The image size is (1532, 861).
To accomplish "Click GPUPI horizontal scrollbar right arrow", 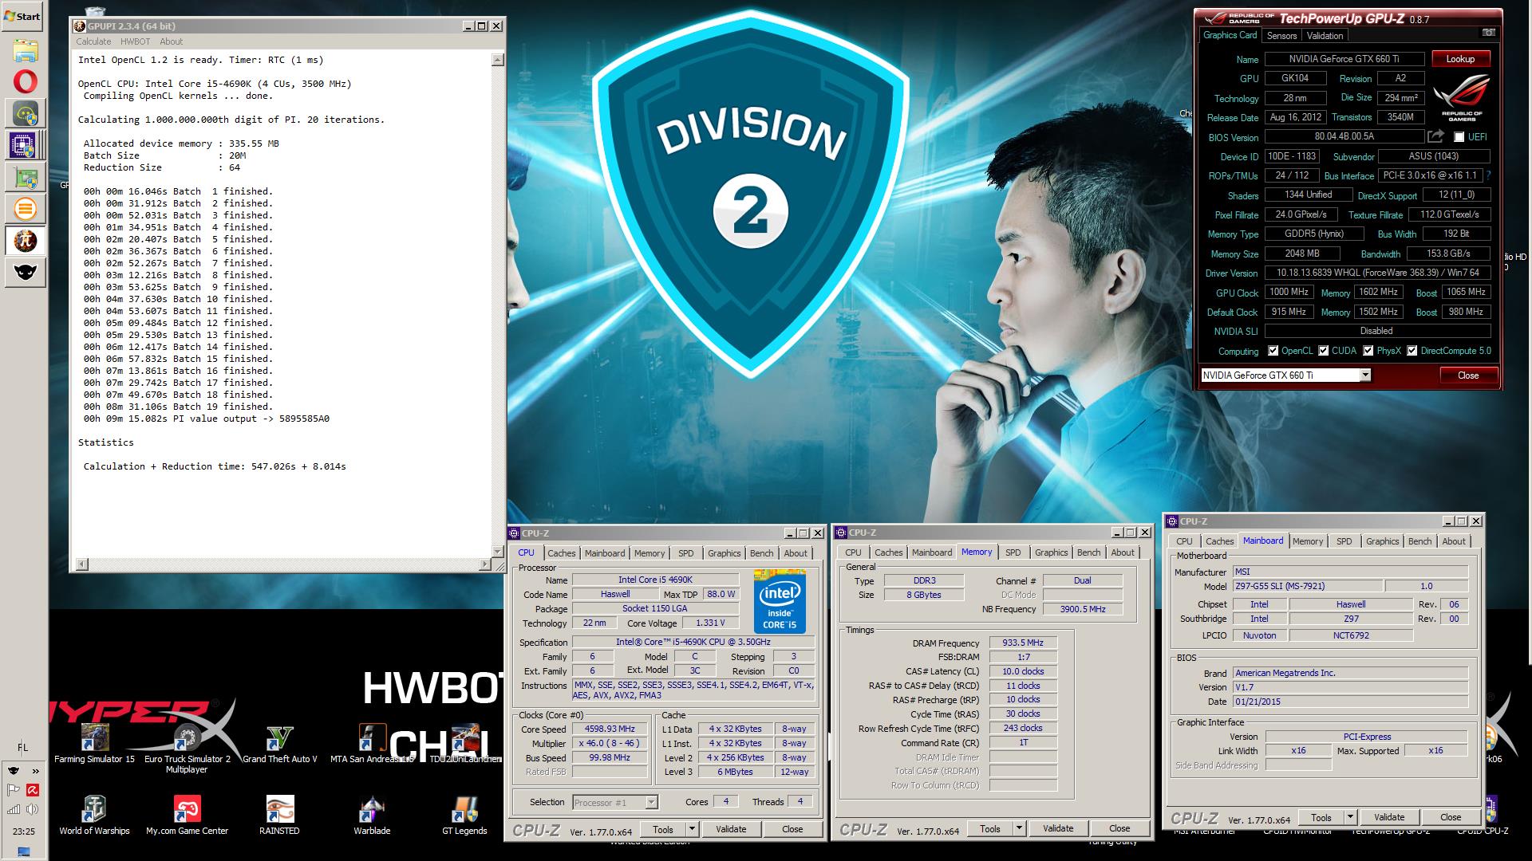I will [484, 564].
